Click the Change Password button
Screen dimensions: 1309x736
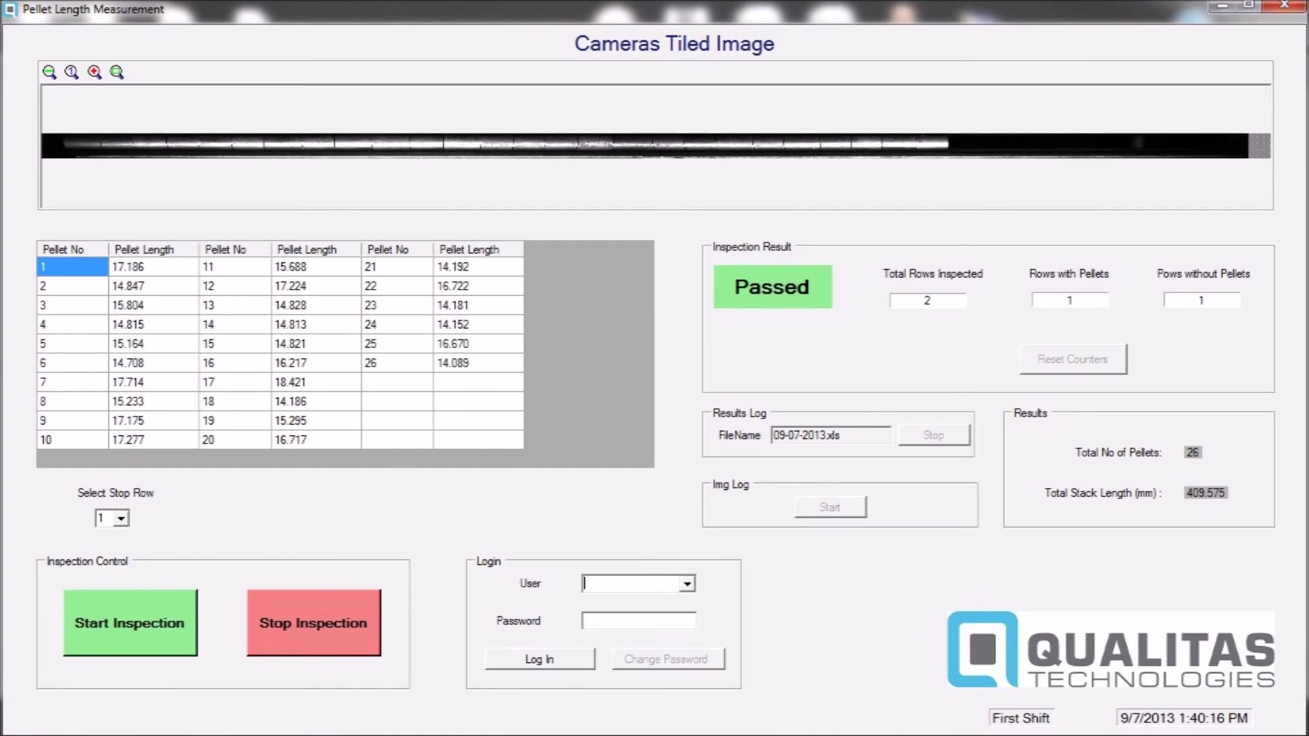[667, 659]
